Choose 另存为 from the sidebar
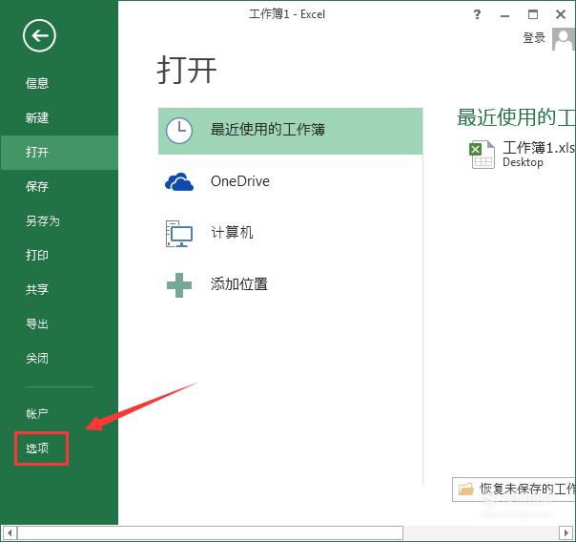The image size is (576, 542). click(x=43, y=220)
